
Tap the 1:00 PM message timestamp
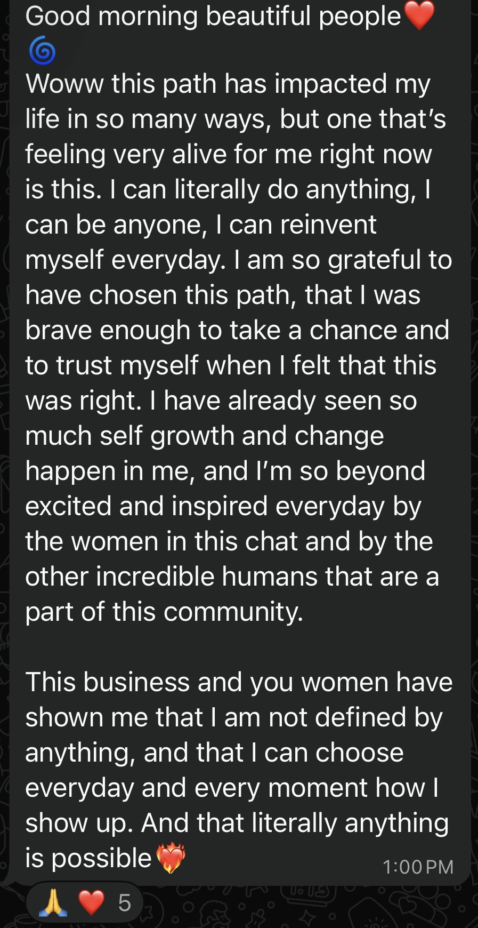[x=418, y=867]
